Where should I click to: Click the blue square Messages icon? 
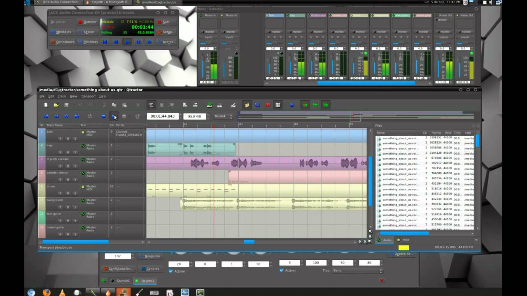(257, 105)
